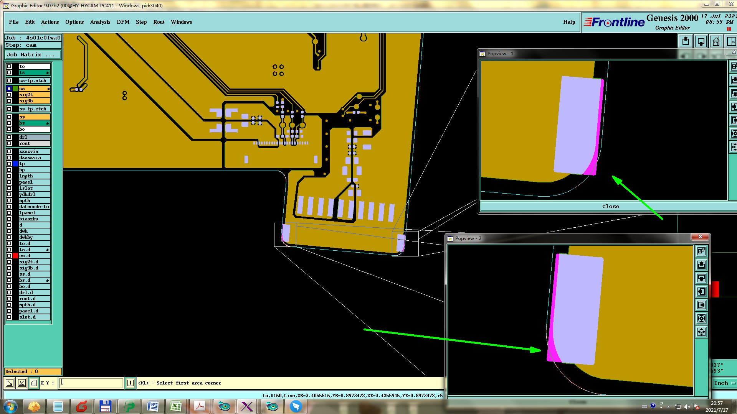Toggle checkbox for layer cs.d

[x=9, y=256]
